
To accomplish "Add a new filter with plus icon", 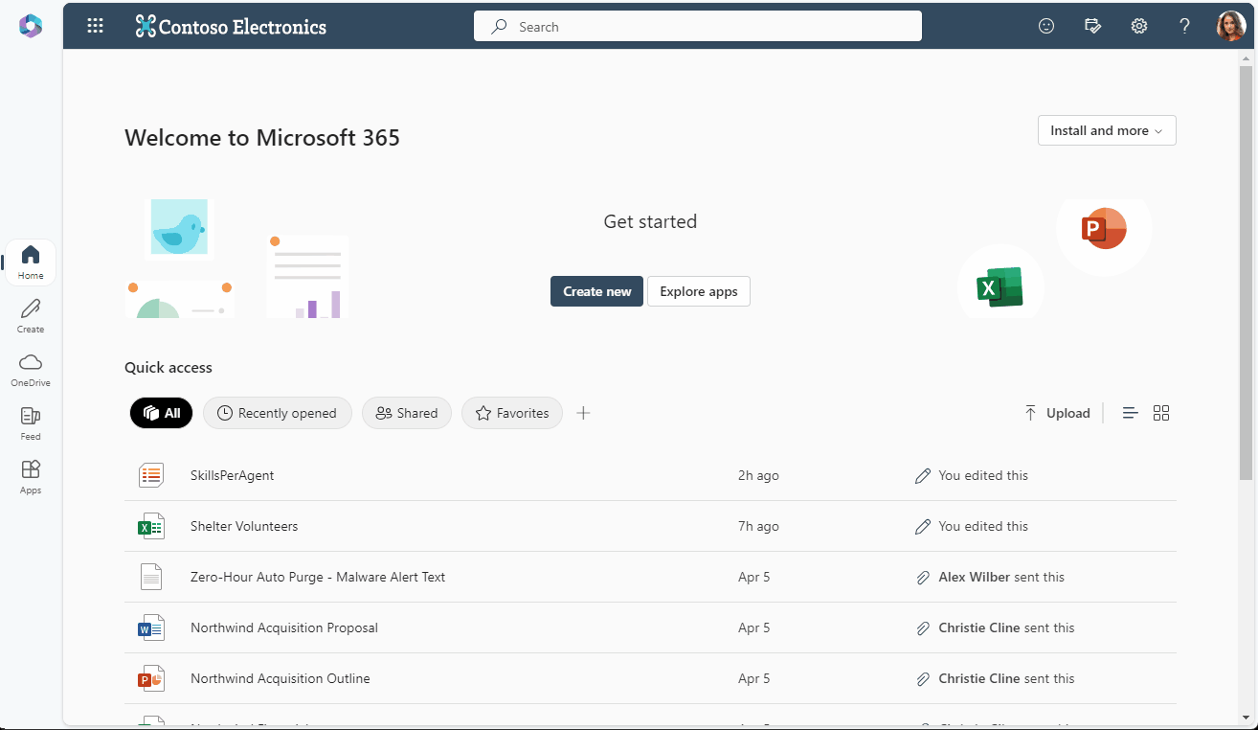I will point(583,413).
